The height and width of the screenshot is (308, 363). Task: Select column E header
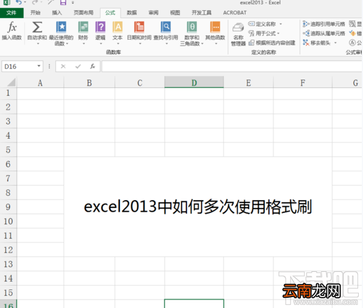tap(248, 83)
